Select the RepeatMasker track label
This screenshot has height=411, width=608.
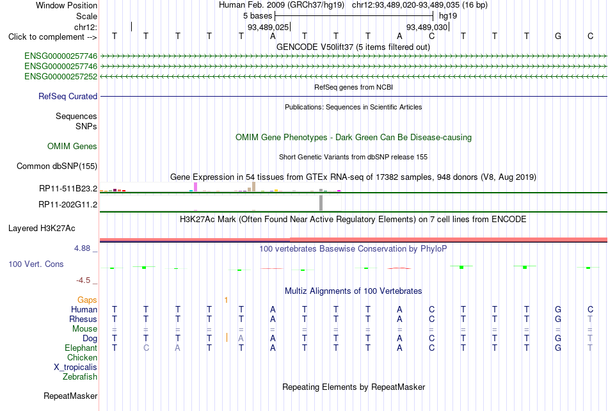(70, 396)
